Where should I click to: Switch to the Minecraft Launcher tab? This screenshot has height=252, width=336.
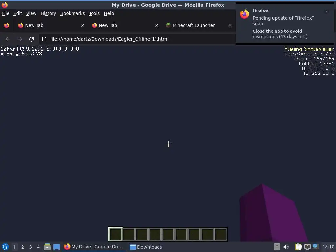coord(199,25)
